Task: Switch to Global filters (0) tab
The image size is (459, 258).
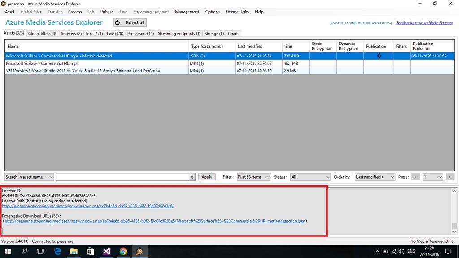Action: coord(42,33)
